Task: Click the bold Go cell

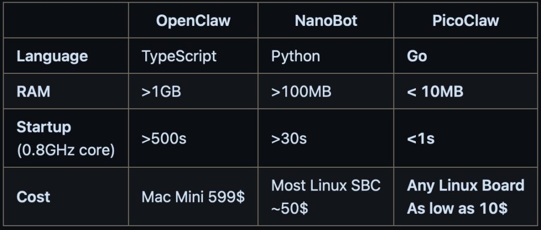Action: point(417,56)
